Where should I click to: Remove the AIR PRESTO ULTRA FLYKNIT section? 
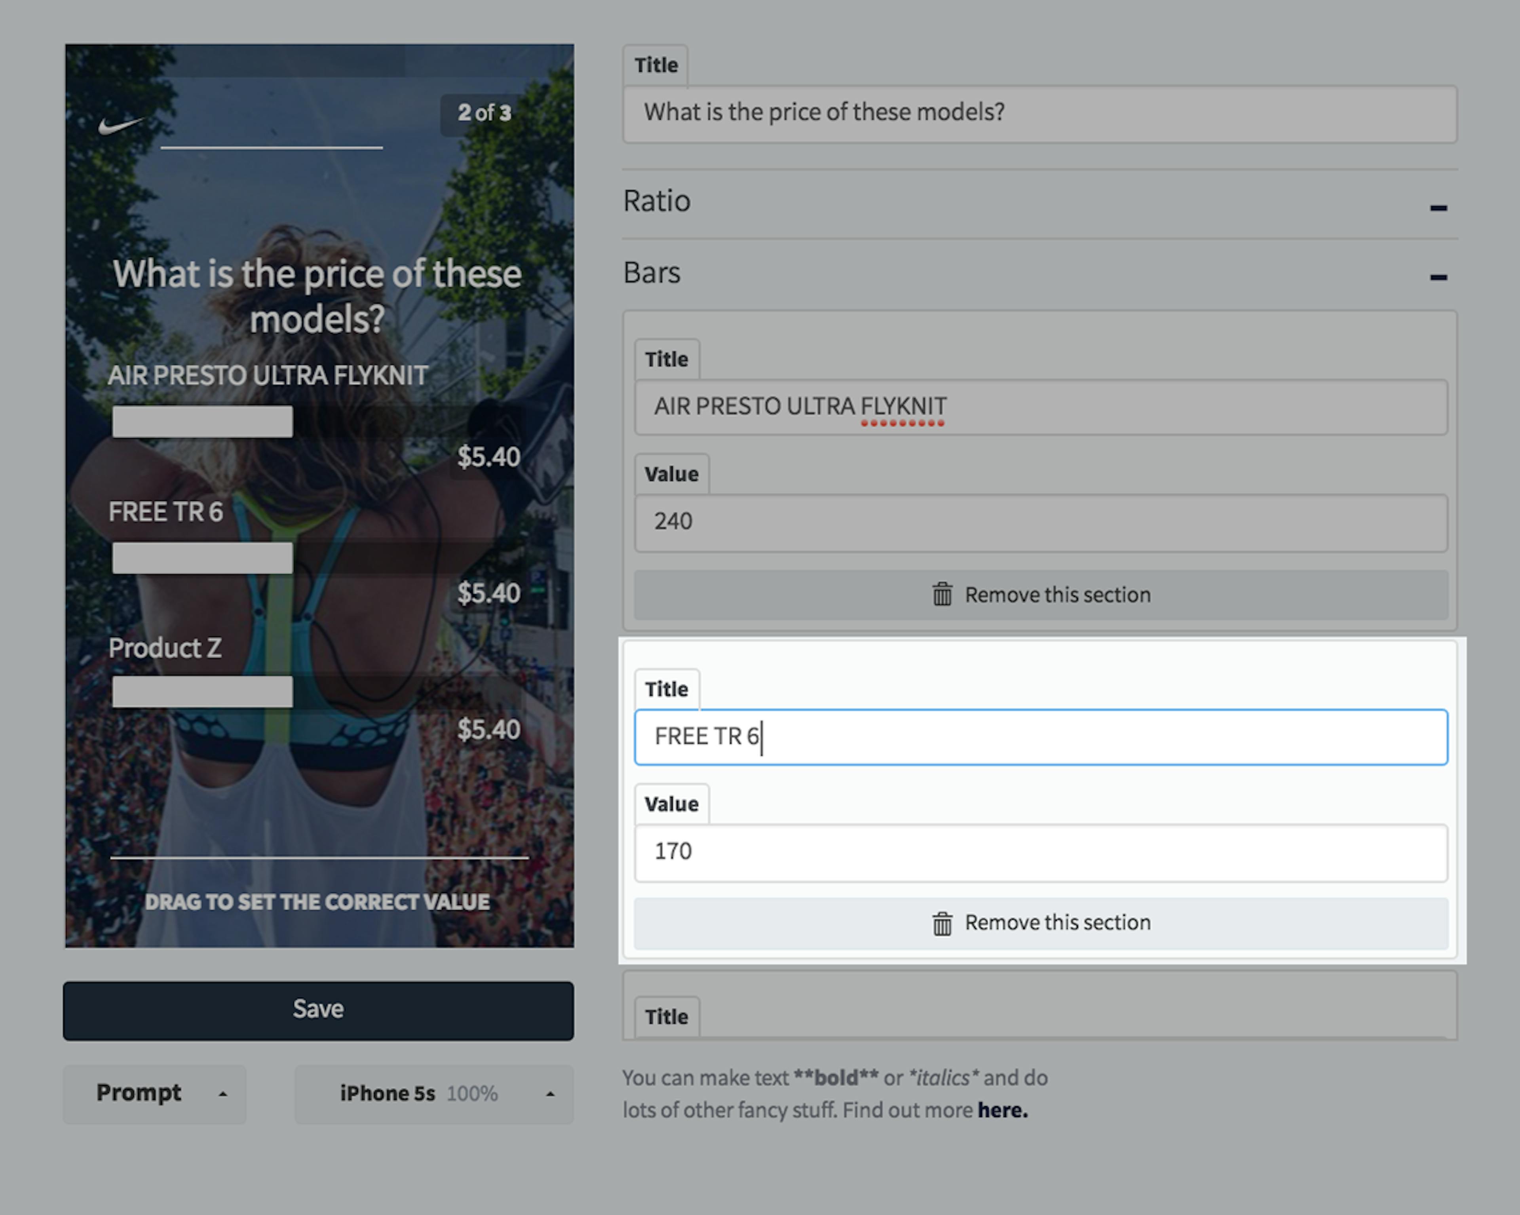click(x=1041, y=595)
